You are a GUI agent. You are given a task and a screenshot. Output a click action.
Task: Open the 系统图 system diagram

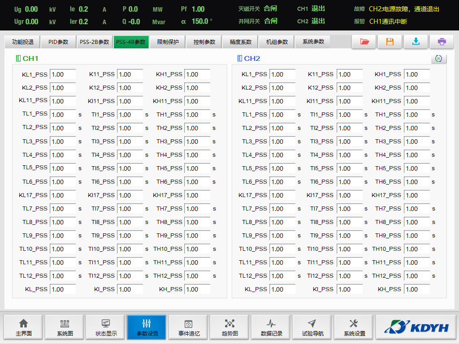65,327
